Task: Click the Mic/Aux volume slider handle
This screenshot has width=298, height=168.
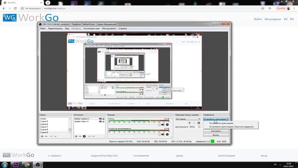Action: click(x=159, y=125)
